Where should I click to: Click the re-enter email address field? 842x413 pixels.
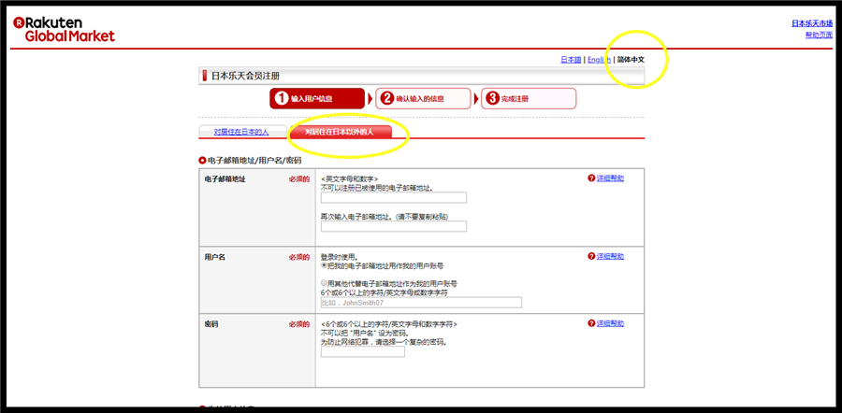point(393,226)
